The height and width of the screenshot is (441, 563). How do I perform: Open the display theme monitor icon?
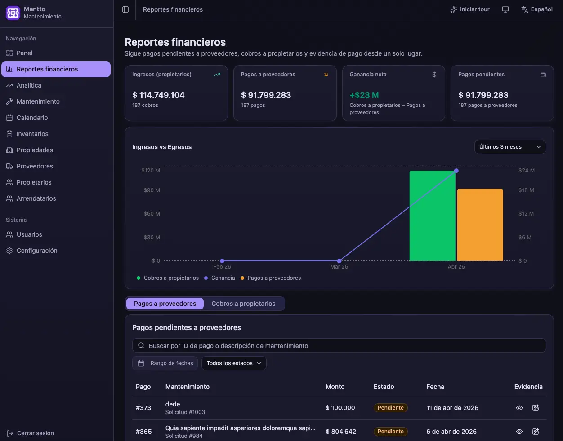click(505, 9)
